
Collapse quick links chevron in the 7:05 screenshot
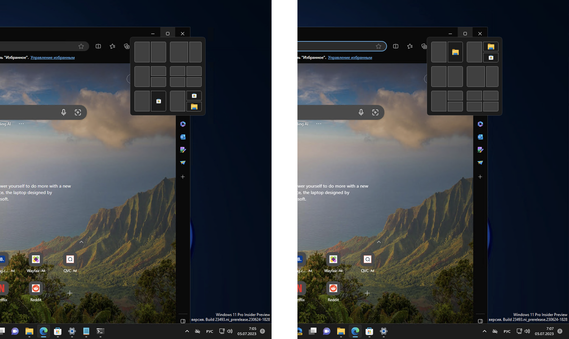click(82, 242)
